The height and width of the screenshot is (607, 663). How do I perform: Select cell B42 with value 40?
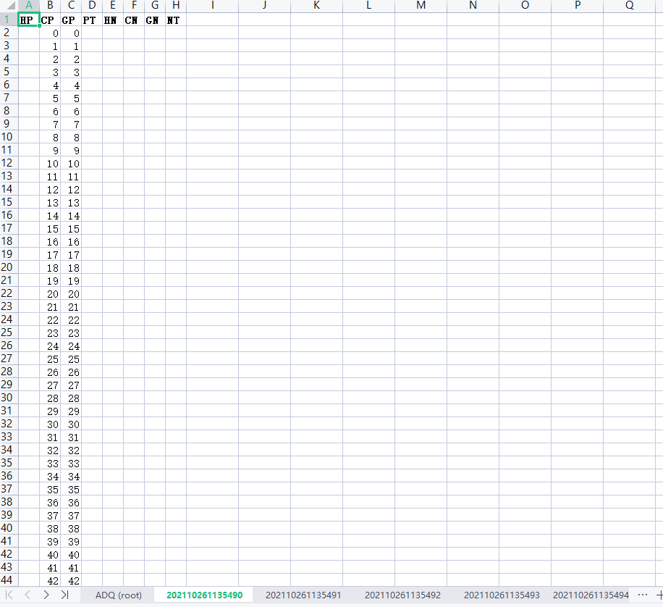(50, 555)
